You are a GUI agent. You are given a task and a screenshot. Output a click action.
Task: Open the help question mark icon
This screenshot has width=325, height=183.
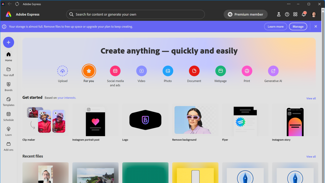click(287, 14)
